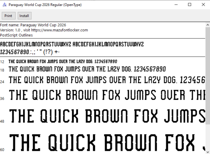Click the 36-point quick brown fox sample
This screenshot has width=210, height=154.
pyautogui.click(x=107, y=95)
